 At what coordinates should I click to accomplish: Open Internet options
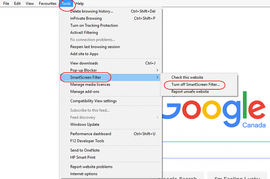(x=110, y=174)
